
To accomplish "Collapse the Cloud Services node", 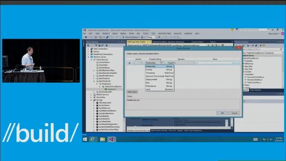I will point(91,59).
